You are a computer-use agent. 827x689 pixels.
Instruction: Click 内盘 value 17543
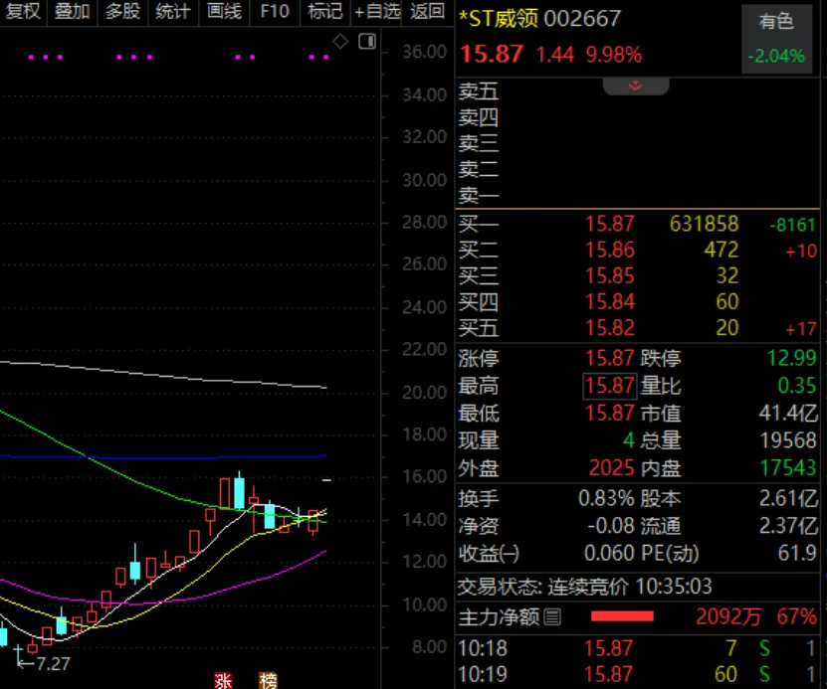point(788,467)
